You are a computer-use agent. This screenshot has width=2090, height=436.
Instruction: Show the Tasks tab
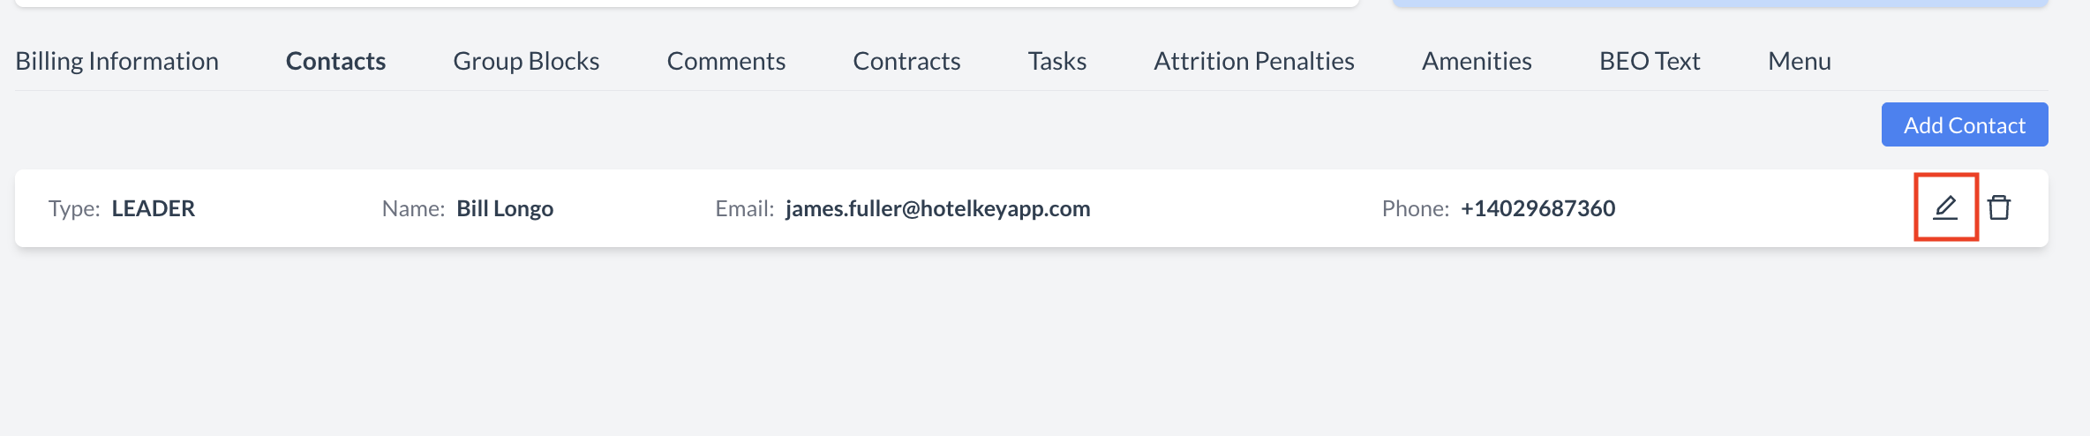[1056, 61]
